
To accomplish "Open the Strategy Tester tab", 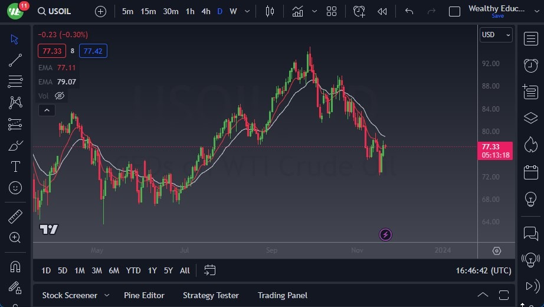I will (x=211, y=295).
